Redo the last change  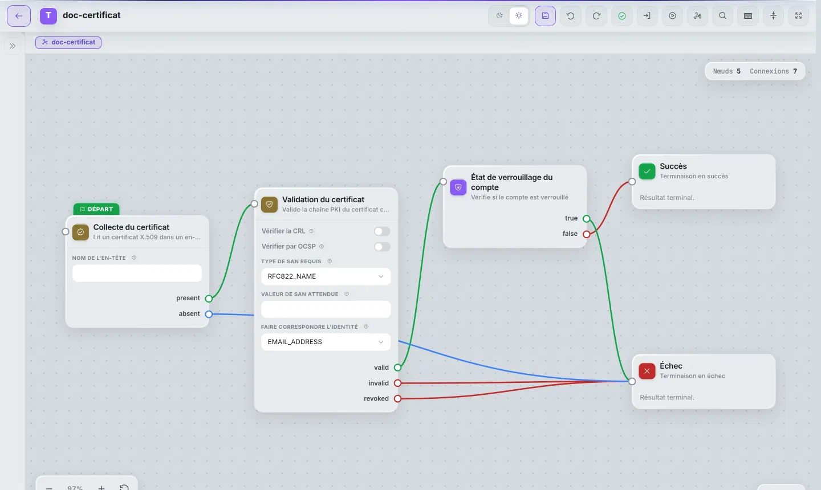click(596, 15)
